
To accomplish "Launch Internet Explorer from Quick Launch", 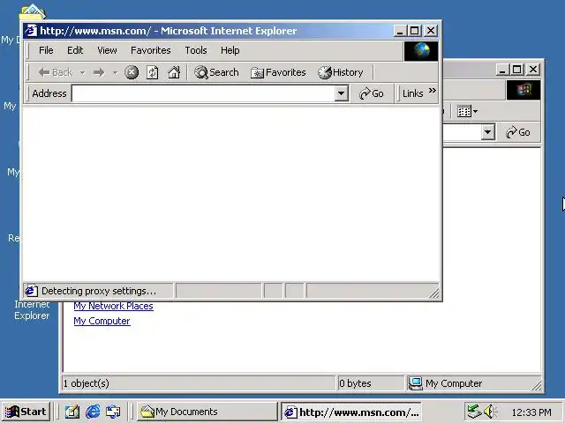I will coord(93,412).
